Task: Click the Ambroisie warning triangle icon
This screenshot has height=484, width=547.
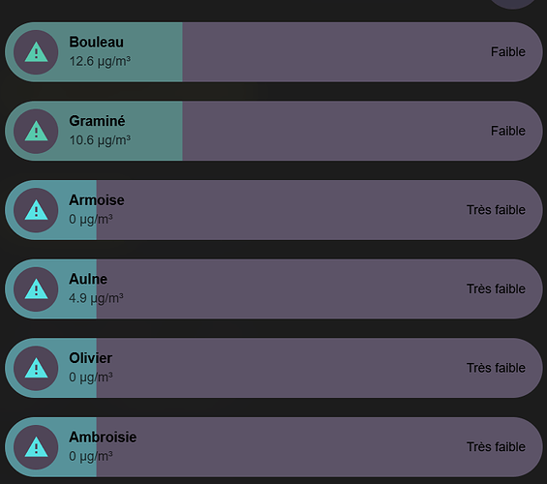Action: tap(36, 447)
